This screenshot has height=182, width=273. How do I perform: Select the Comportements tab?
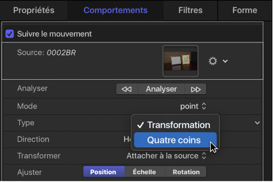[x=115, y=10]
